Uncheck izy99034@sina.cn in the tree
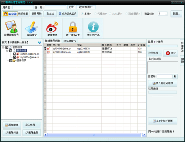This screenshot has width=185, height=142. click(14, 57)
